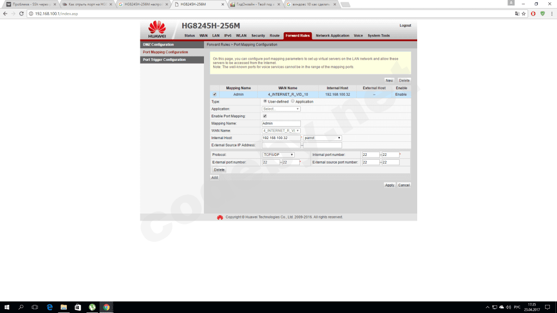Cancel the port mapping changes

point(404,185)
